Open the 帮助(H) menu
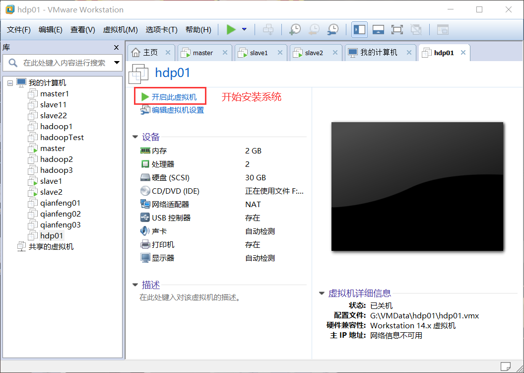Viewport: 524px width, 373px height. click(x=198, y=30)
